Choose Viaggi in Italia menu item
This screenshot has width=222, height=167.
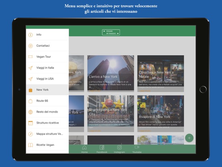click(47, 68)
